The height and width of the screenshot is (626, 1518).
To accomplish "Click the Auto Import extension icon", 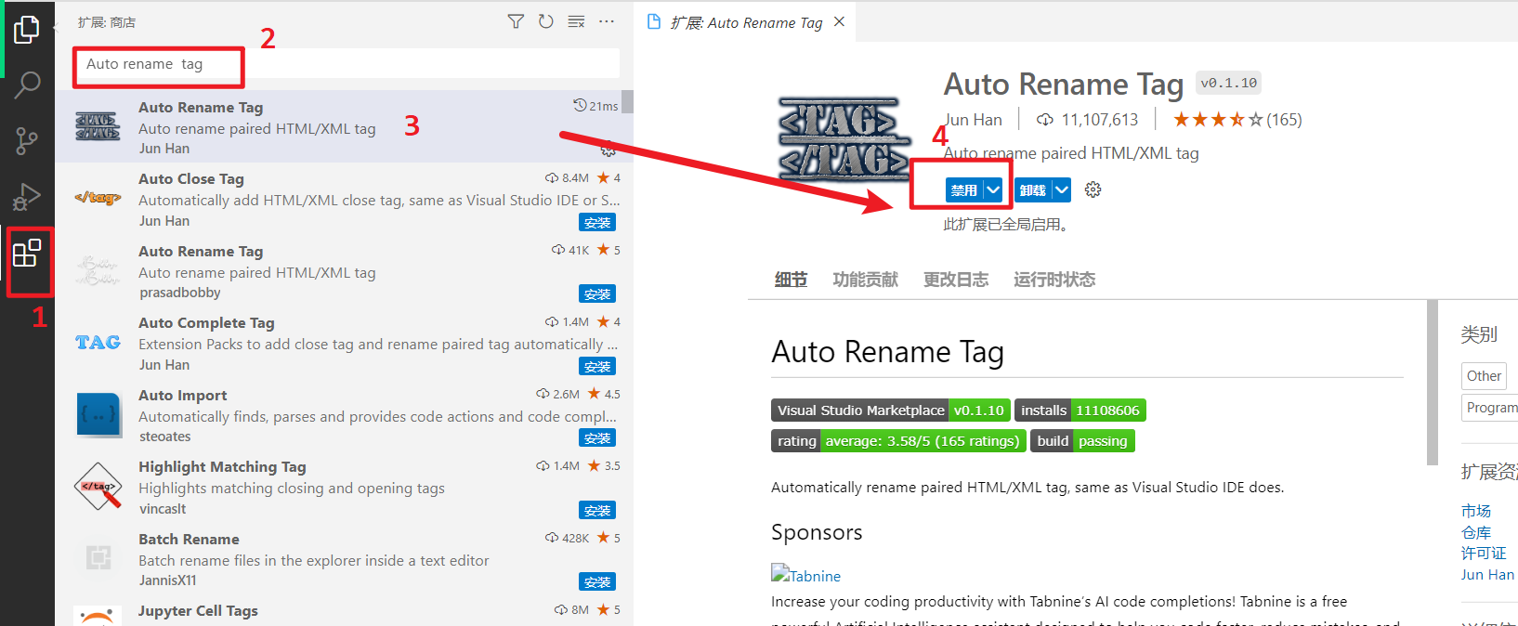I will pos(98,414).
